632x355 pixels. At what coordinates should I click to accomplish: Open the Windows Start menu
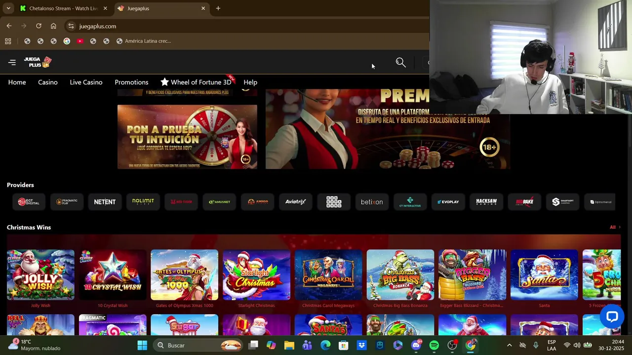(x=142, y=345)
